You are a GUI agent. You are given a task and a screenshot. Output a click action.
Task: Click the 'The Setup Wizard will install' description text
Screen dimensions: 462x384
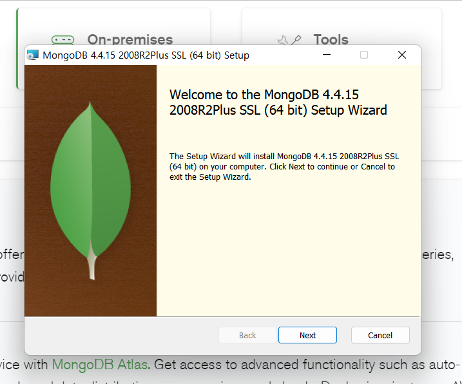(x=284, y=166)
